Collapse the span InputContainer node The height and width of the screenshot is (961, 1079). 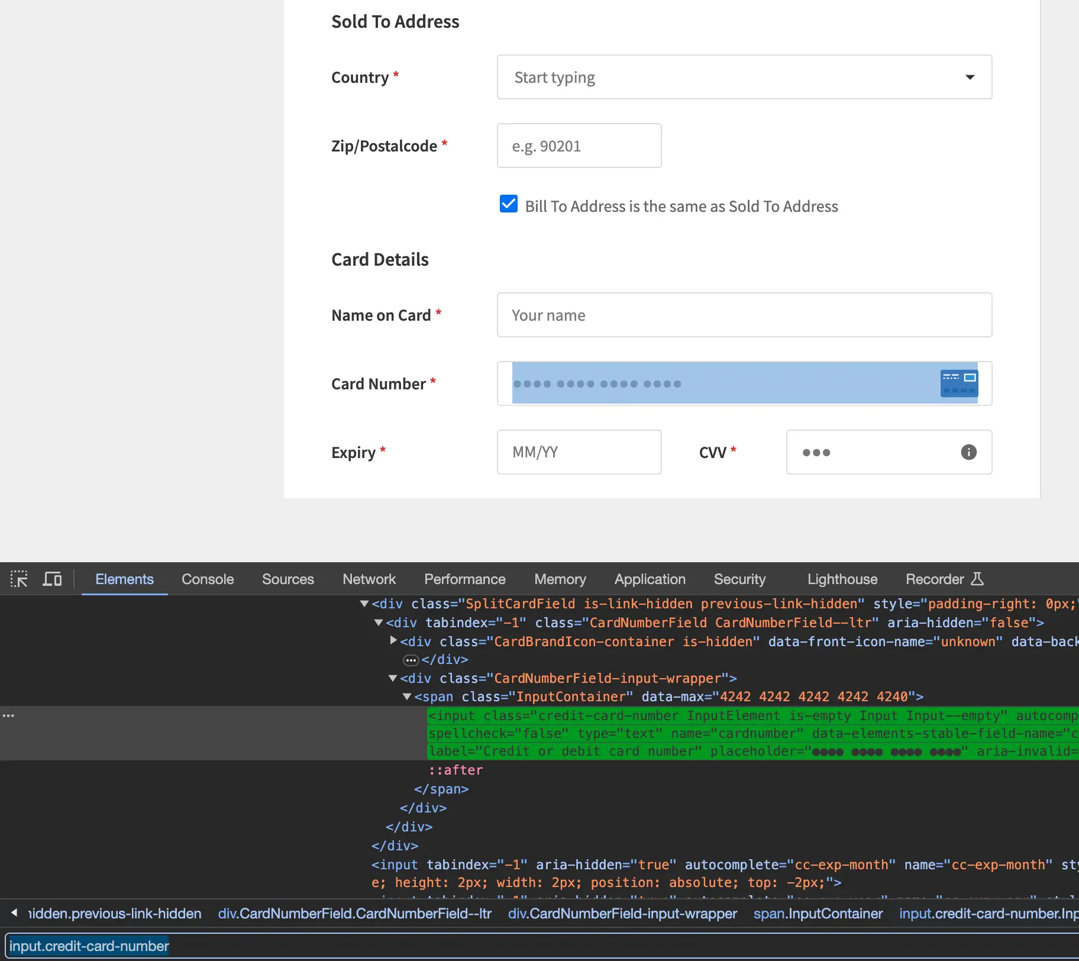tap(407, 696)
